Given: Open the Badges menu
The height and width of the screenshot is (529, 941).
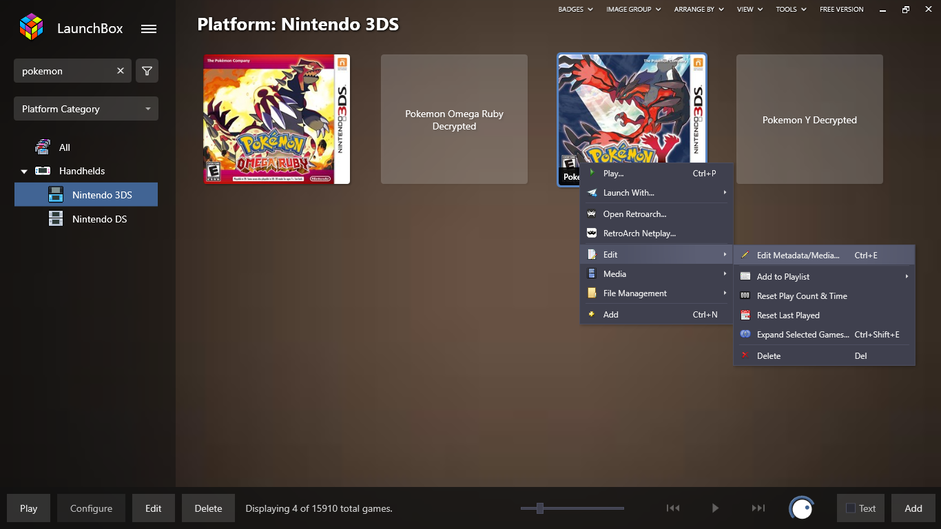Looking at the screenshot, I should tap(575, 9).
